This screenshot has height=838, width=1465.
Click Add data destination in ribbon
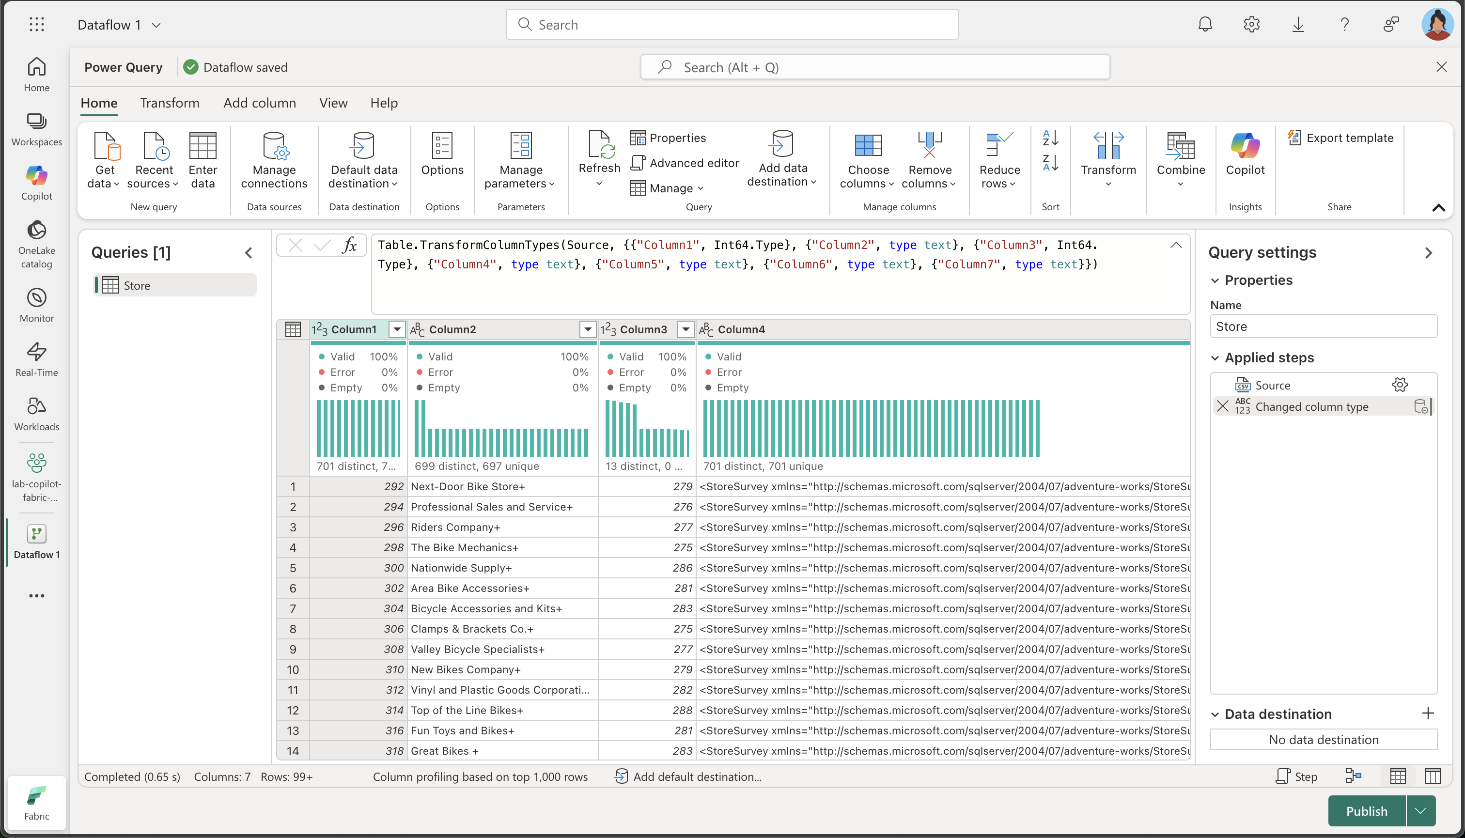(x=782, y=159)
